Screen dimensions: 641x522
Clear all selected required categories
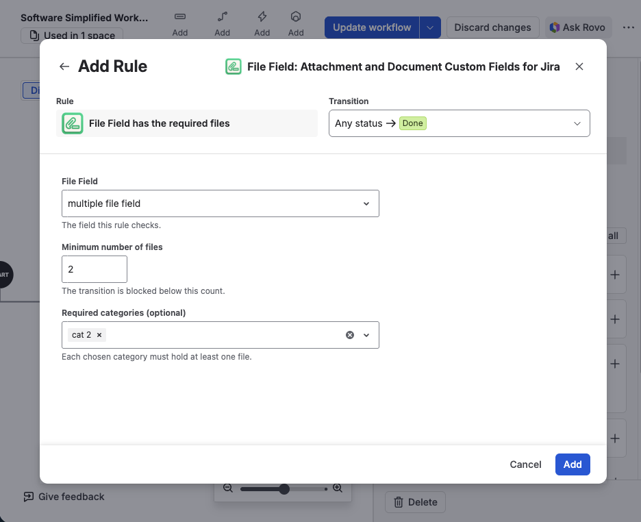[x=350, y=335]
